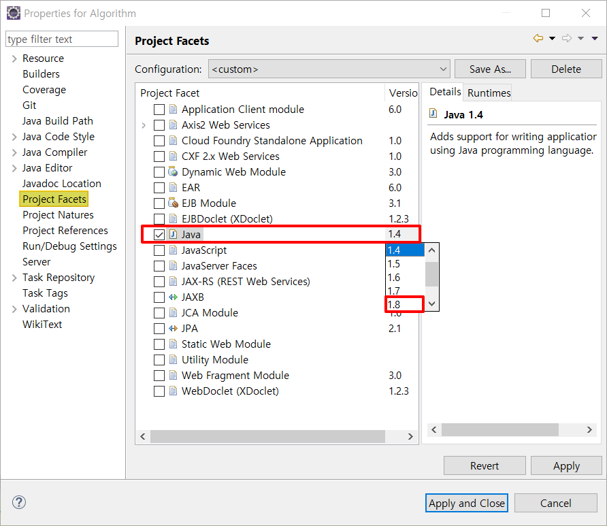Viewport: 607px width, 526px height.
Task: Expand the Java Editor node
Action: pyautogui.click(x=14, y=168)
